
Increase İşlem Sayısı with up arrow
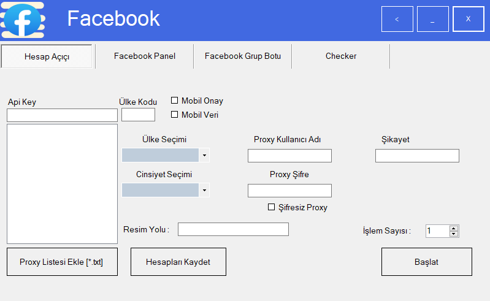pos(454,229)
